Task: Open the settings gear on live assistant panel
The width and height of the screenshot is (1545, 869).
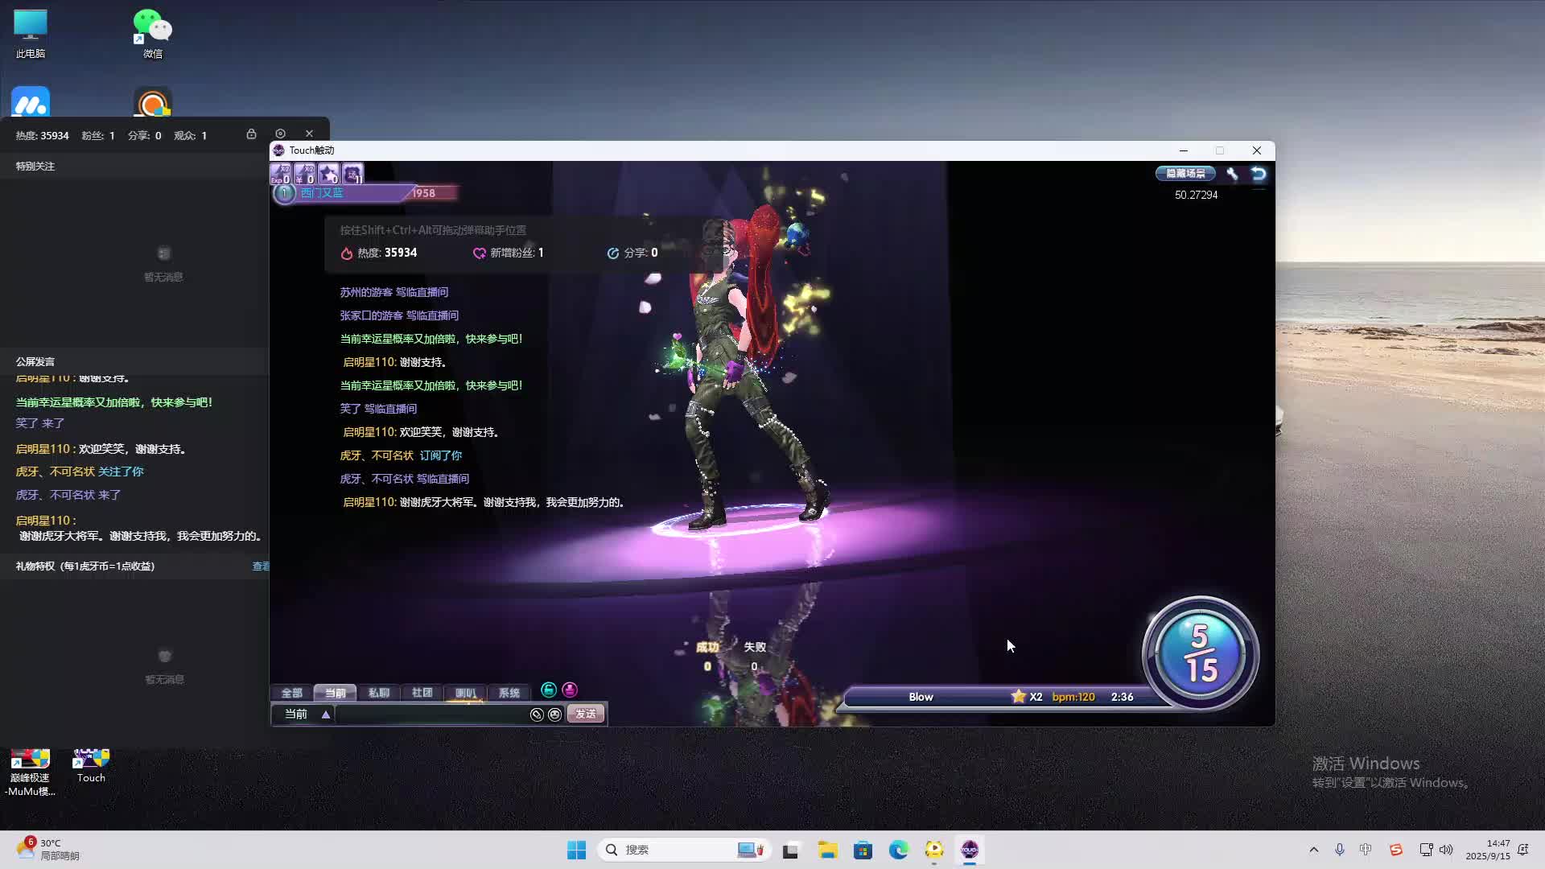Action: point(280,134)
